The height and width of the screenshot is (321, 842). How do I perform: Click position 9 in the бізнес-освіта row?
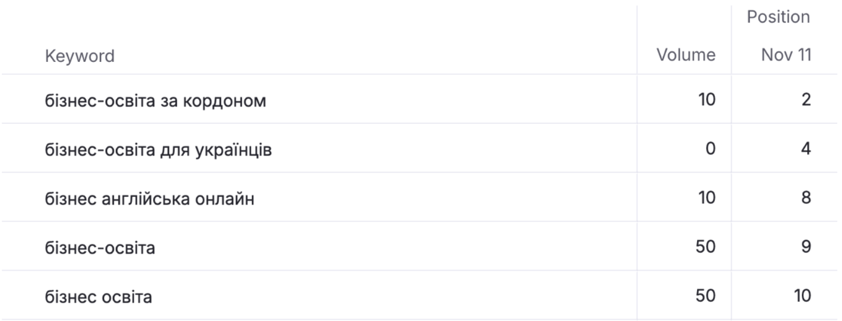coord(806,247)
